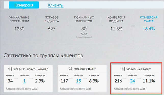Select the 'Кто долго ищет' card title
The width and height of the screenshot is (164, 95).
tap(85, 69)
